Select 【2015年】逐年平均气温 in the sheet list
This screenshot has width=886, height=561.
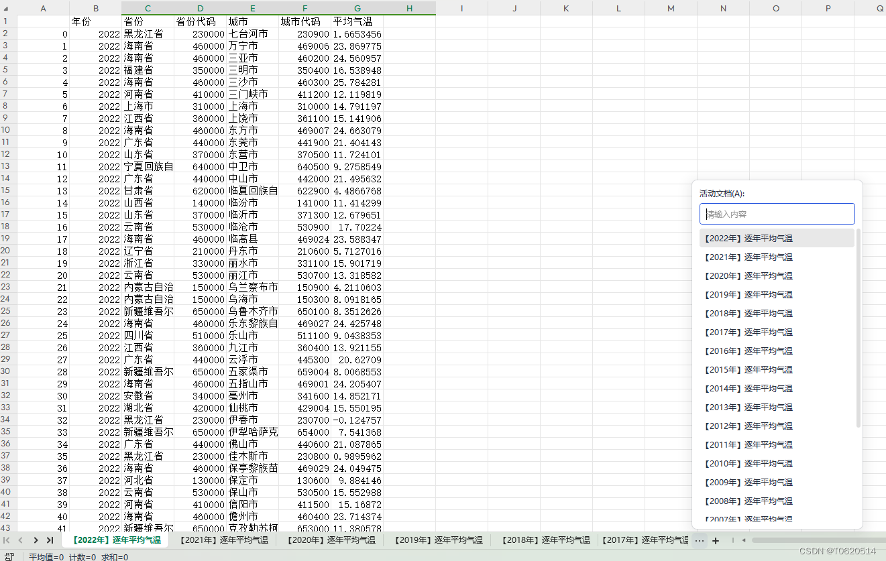(777, 369)
